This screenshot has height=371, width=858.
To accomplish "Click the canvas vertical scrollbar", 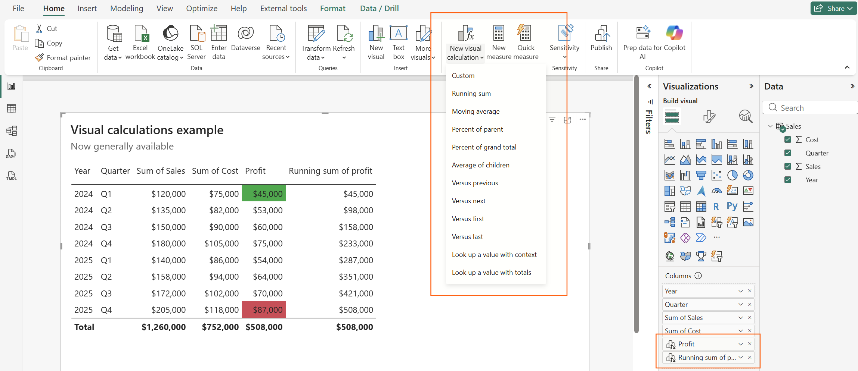I will 636,204.
